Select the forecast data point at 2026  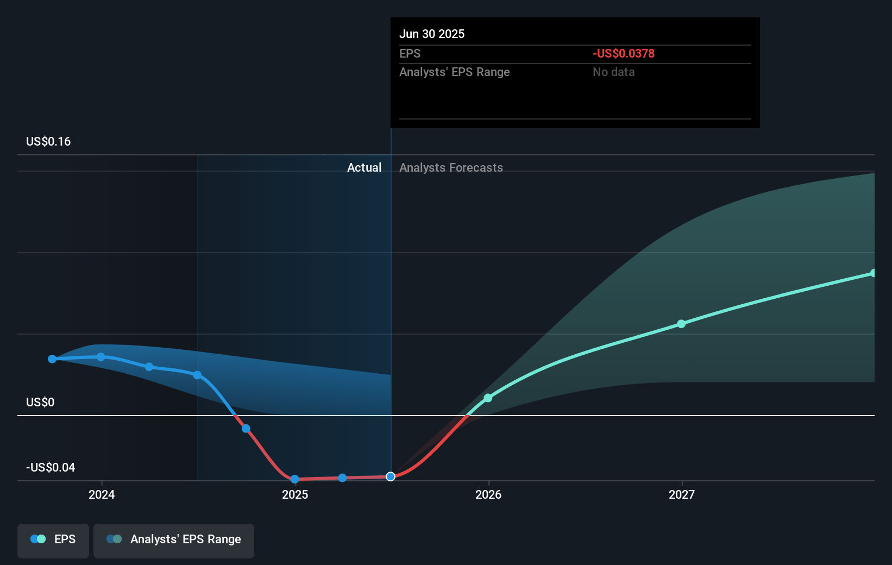(x=488, y=398)
